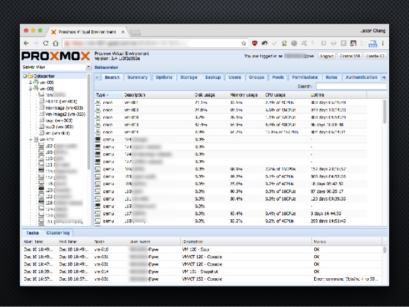The height and width of the screenshot is (307, 409).
Task: Sort by the Uptime column header
Action: click(338, 95)
